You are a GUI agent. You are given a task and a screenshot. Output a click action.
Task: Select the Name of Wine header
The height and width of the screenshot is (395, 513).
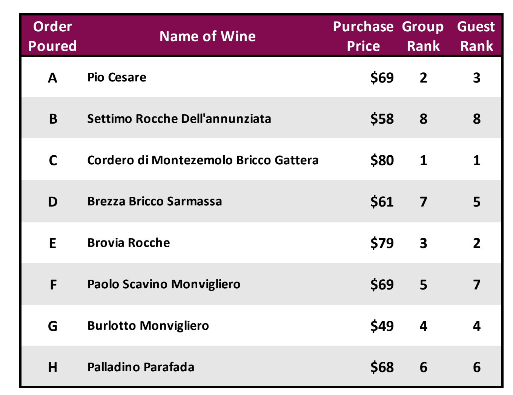[x=207, y=36]
